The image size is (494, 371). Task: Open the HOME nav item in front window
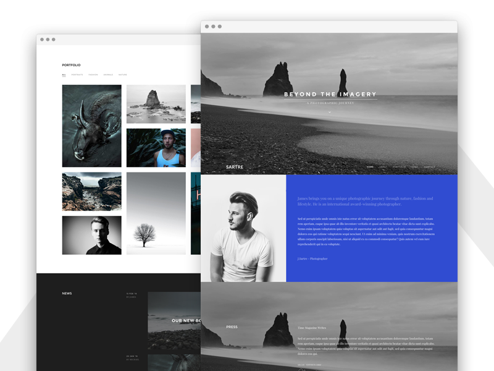pos(370,167)
